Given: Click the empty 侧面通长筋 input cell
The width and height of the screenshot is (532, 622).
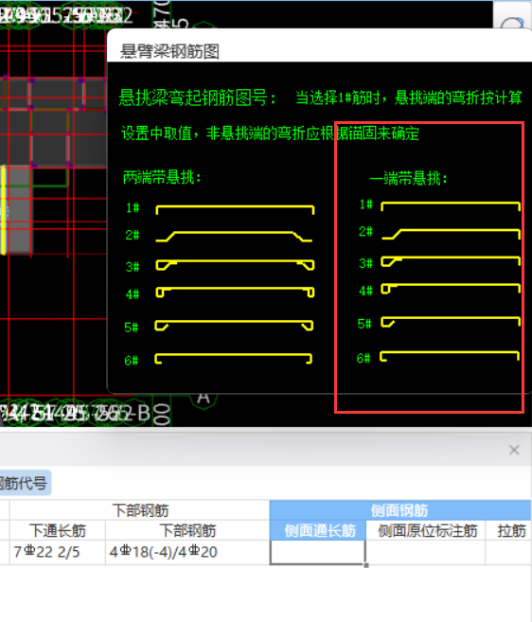Looking at the screenshot, I should pyautogui.click(x=318, y=552).
